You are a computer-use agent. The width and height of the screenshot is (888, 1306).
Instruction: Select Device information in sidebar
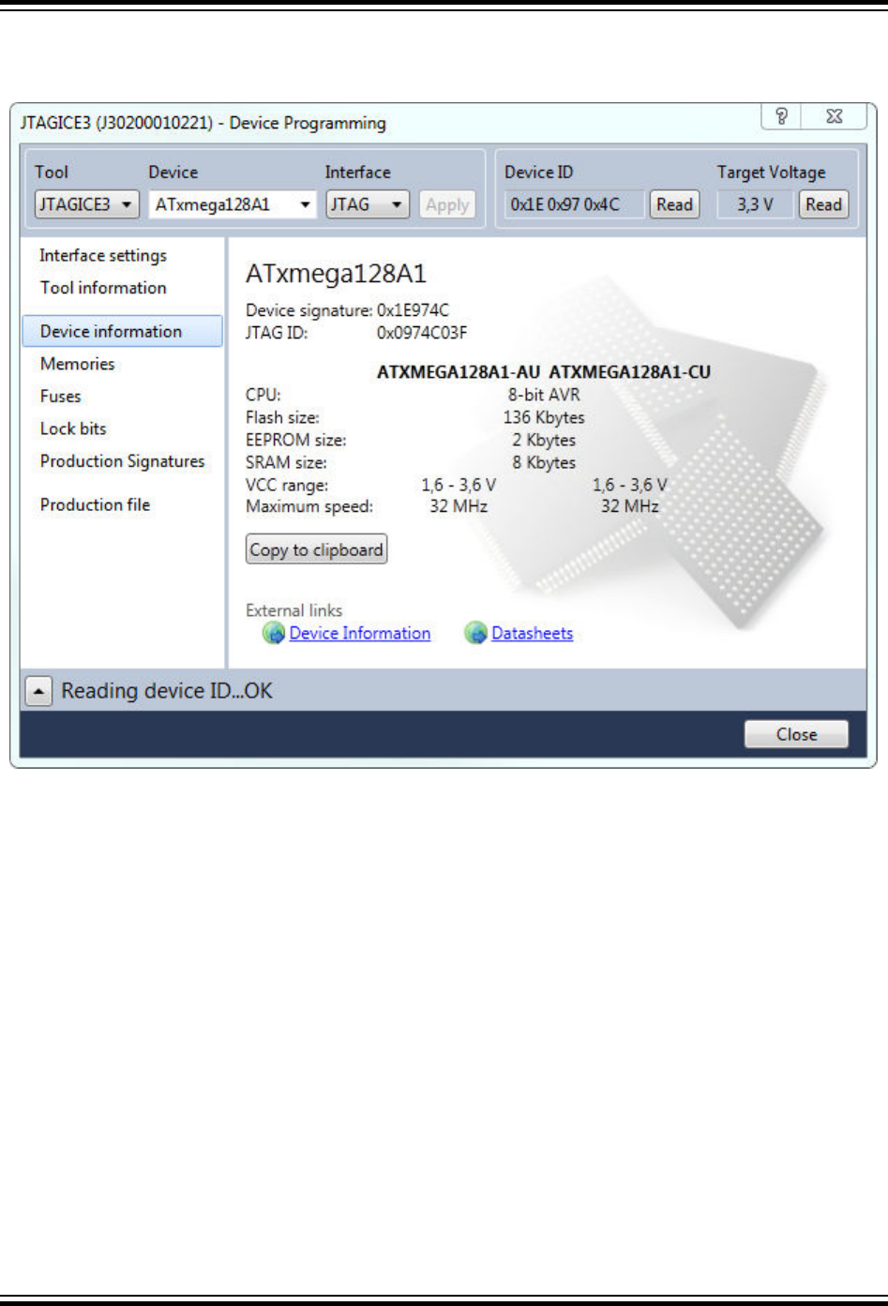122,331
